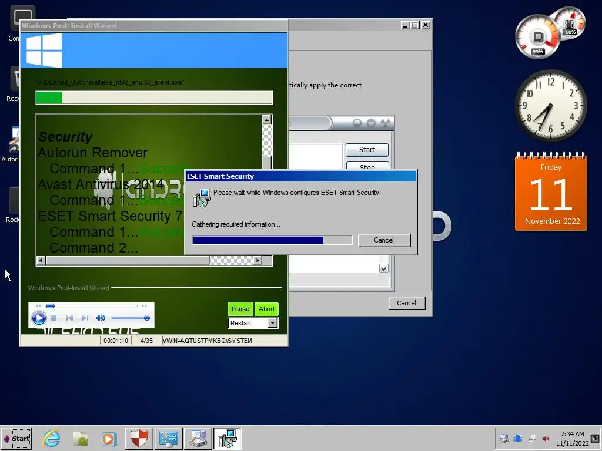Screen dimensions: 602x451
Task: Abort the post-install wizard
Action: pyautogui.click(x=266, y=309)
